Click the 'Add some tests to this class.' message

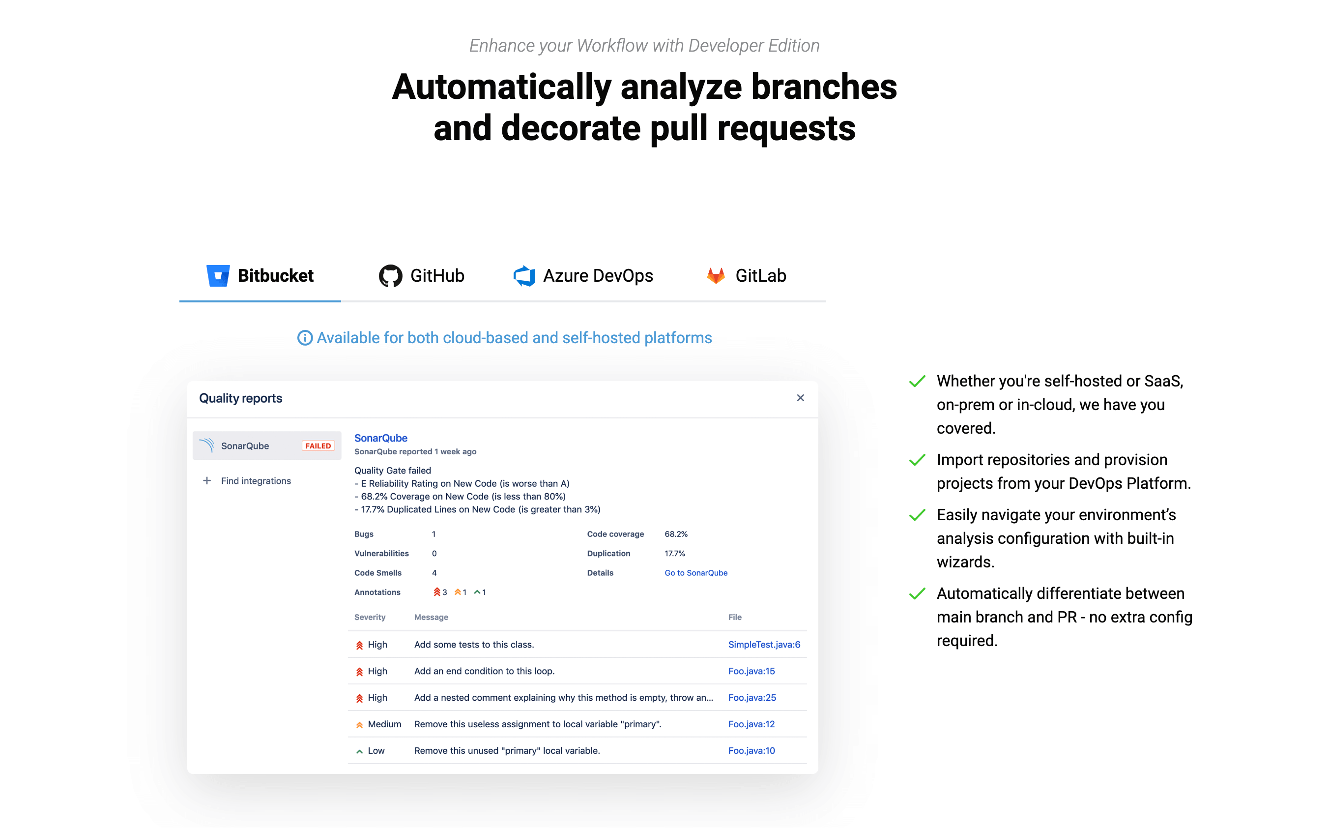point(474,645)
